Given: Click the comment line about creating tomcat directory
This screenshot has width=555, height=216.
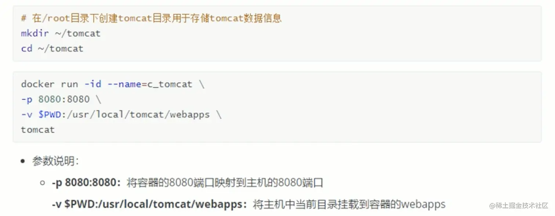Looking at the screenshot, I should pos(151,18).
